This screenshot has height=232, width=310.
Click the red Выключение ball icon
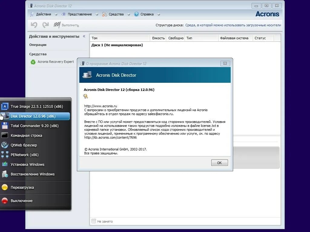pos(5,201)
